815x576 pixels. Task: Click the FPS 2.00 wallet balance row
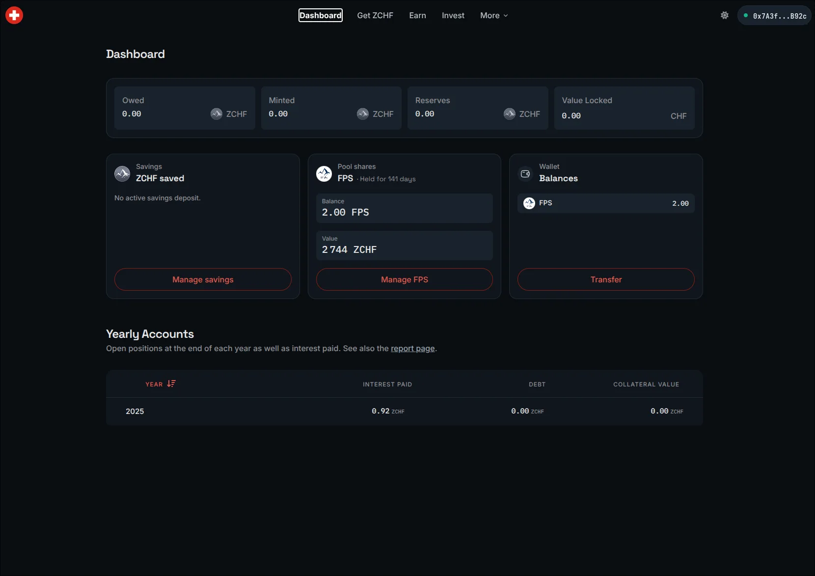pos(606,203)
